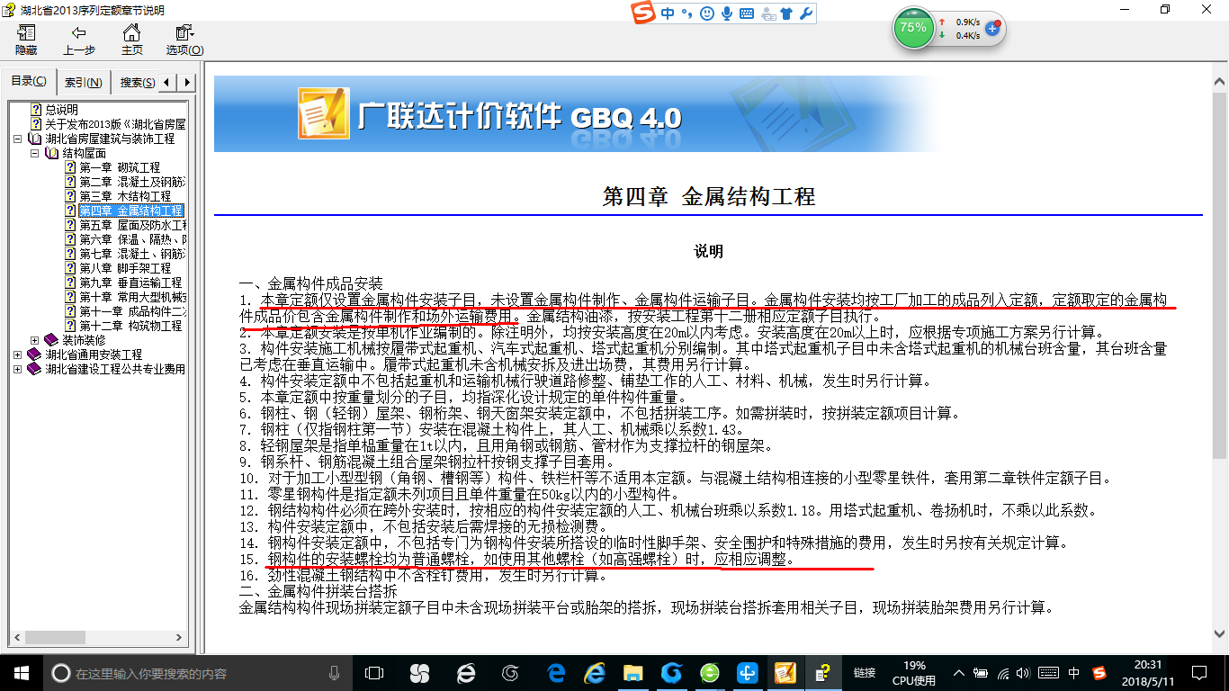
Task: Open Microsoft Edge on the taskbar
Action: [x=557, y=673]
